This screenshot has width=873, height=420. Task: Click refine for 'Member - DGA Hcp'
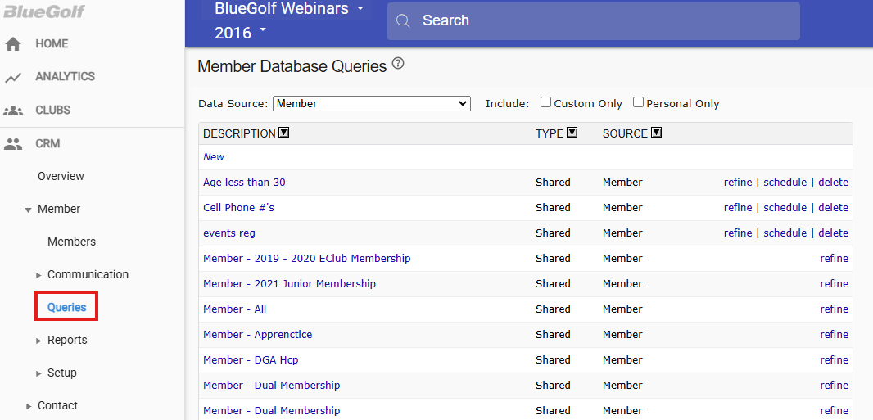[834, 360]
